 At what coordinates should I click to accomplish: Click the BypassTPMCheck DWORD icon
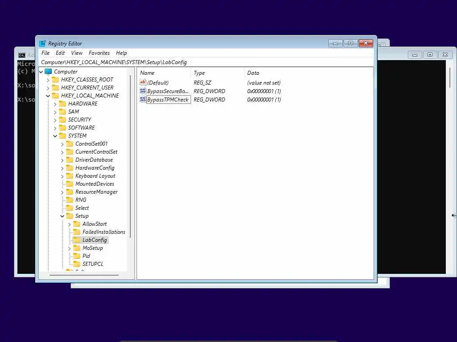(x=143, y=99)
